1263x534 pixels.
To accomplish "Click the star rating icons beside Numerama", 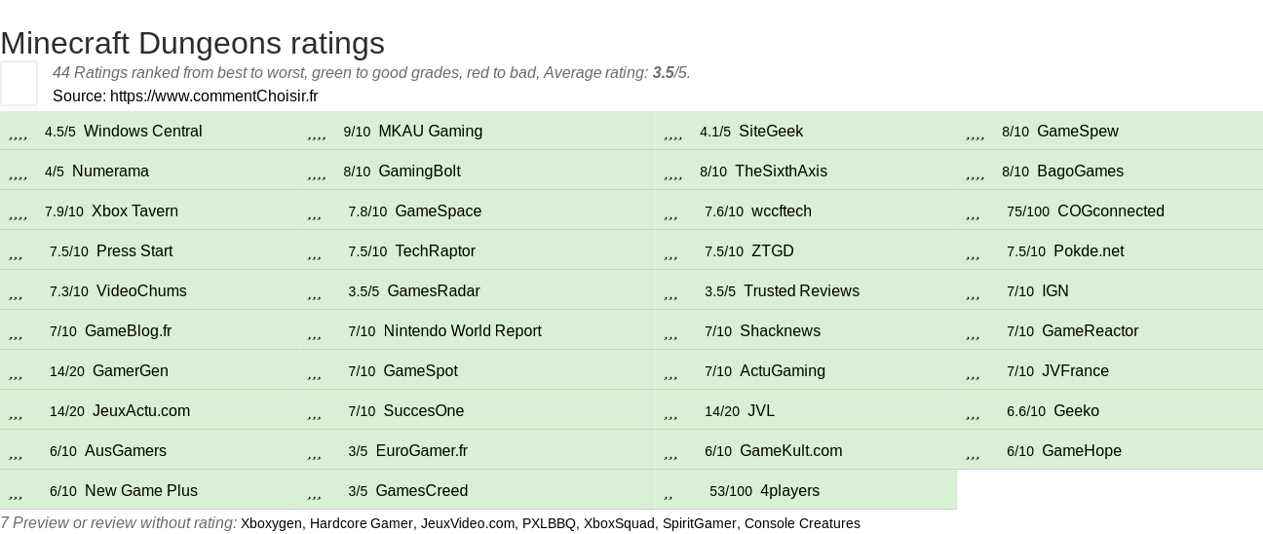I will tap(18, 172).
